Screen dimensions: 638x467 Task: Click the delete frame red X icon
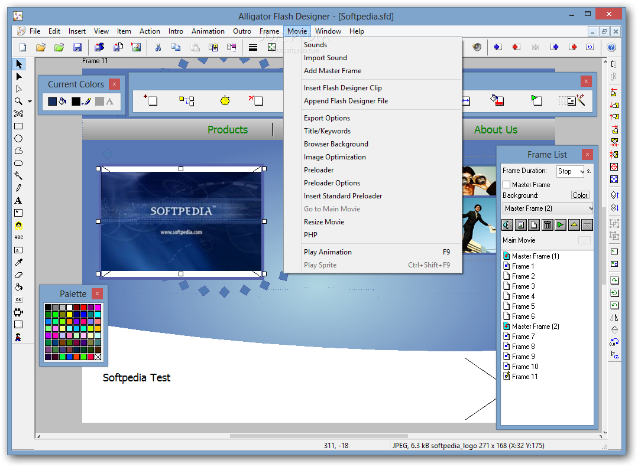pos(257,100)
